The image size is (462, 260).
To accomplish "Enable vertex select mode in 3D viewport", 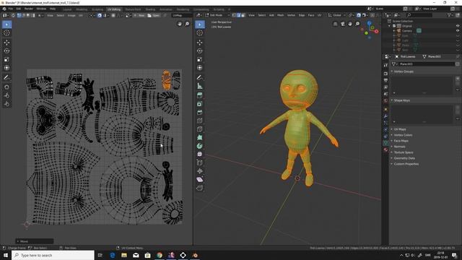I will point(234,15).
